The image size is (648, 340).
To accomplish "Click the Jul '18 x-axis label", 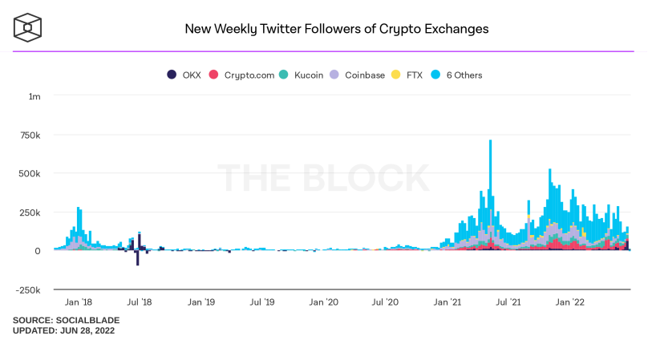I will point(140,302).
